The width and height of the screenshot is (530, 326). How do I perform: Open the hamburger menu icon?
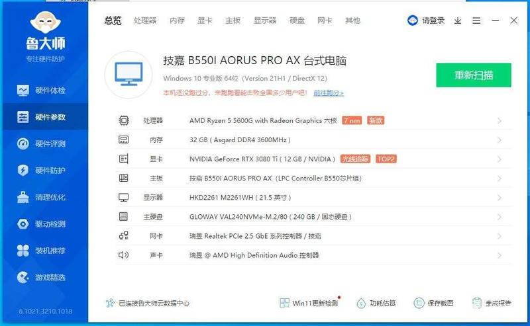coord(476,21)
